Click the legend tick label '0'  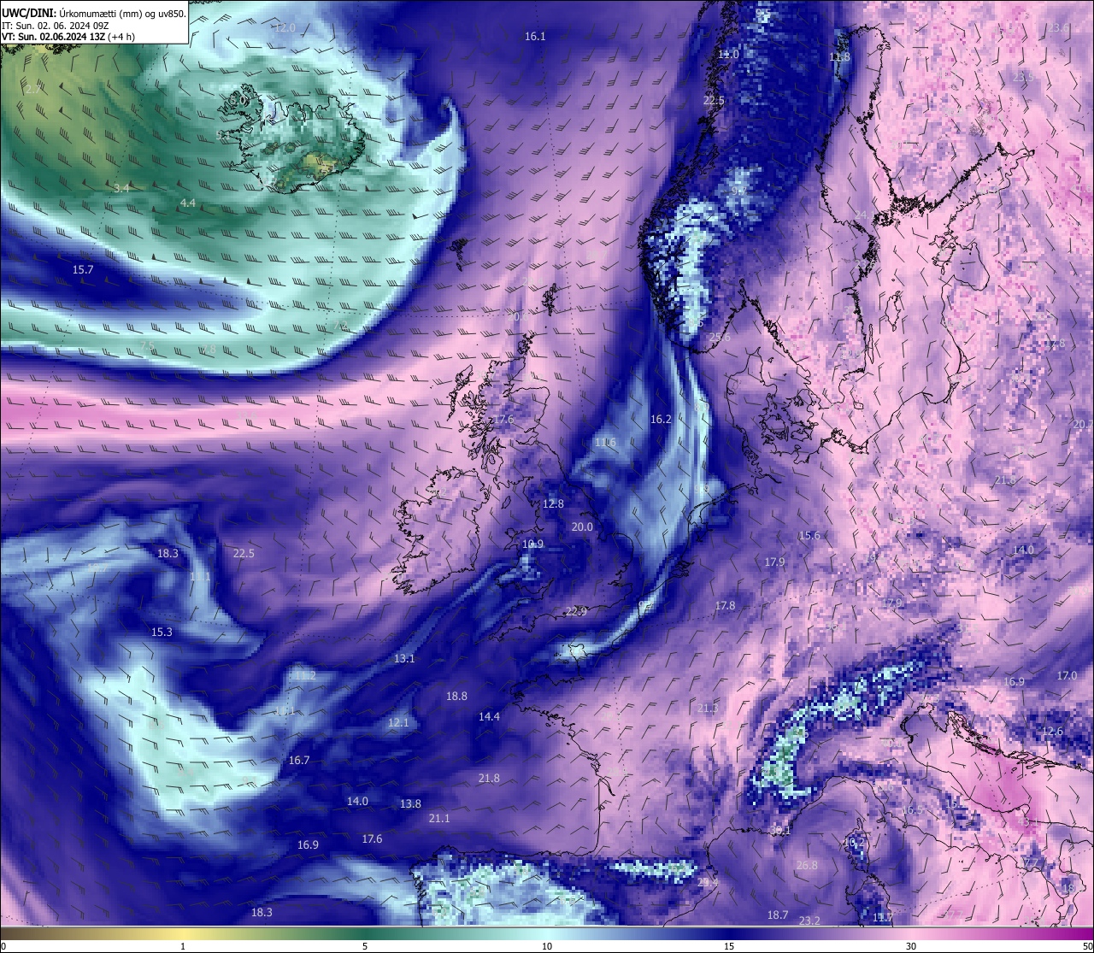[3, 946]
